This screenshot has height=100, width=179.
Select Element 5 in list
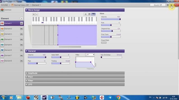[12, 45]
